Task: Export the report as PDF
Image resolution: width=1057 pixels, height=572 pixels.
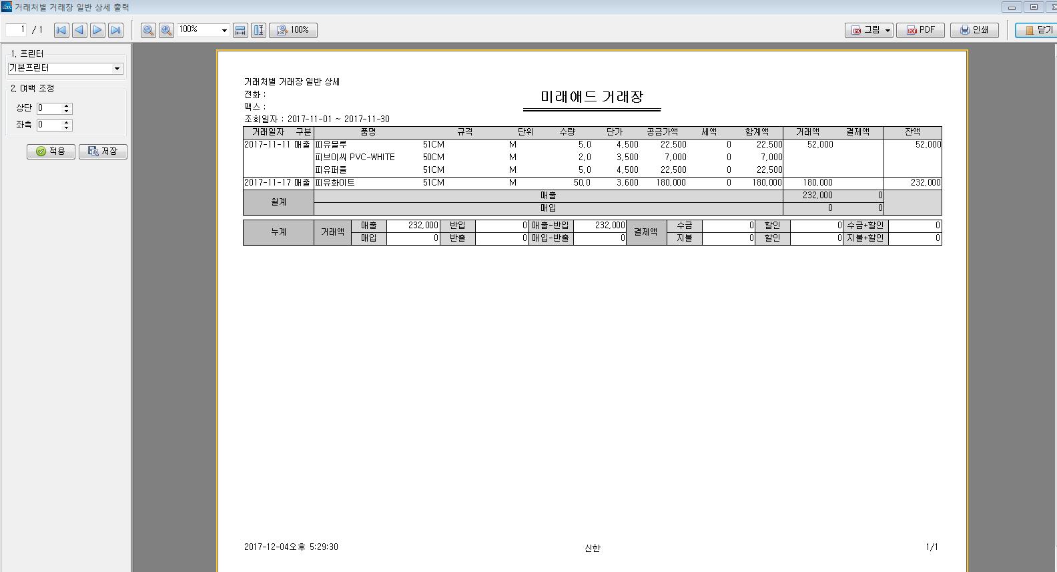Action: pos(920,30)
